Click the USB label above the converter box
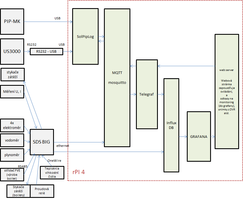Viewport: 243px width, 199px height. (x=62, y=45)
